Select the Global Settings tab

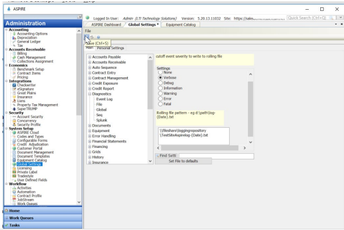pyautogui.click(x=143, y=24)
